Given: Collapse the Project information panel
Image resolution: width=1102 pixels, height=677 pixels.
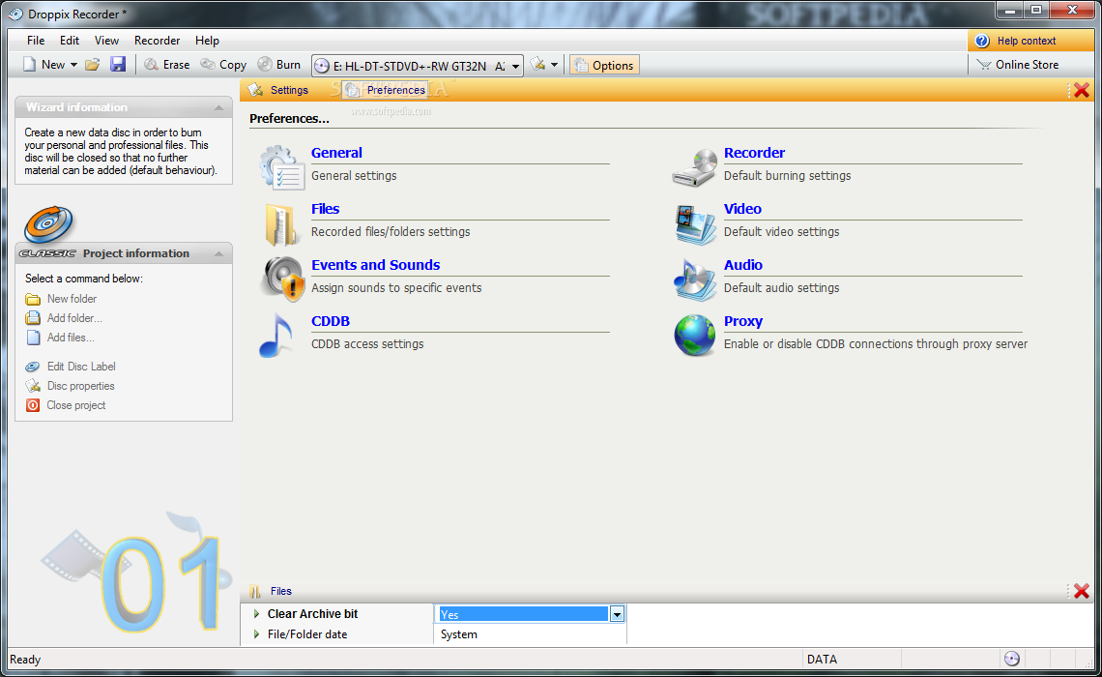Looking at the screenshot, I should coord(218,253).
